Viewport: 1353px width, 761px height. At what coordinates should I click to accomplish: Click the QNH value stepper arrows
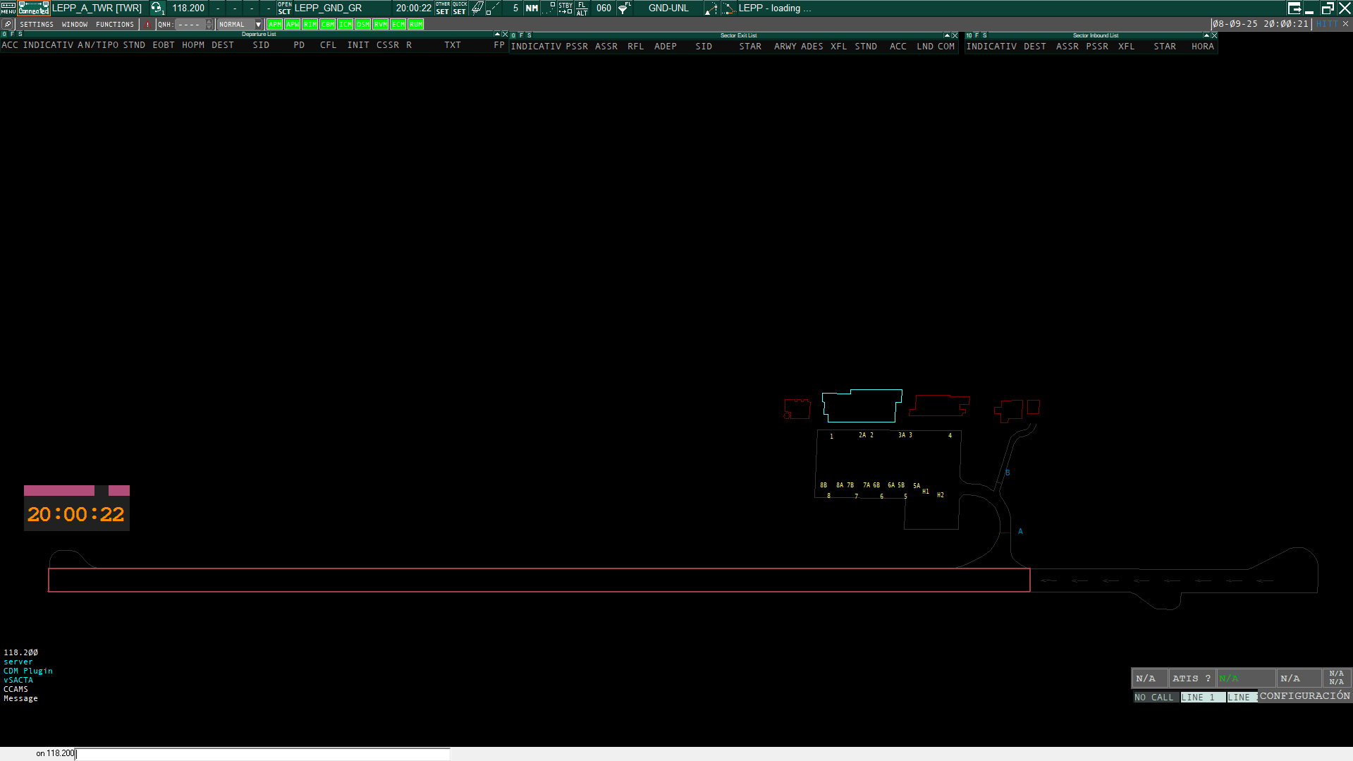(209, 25)
